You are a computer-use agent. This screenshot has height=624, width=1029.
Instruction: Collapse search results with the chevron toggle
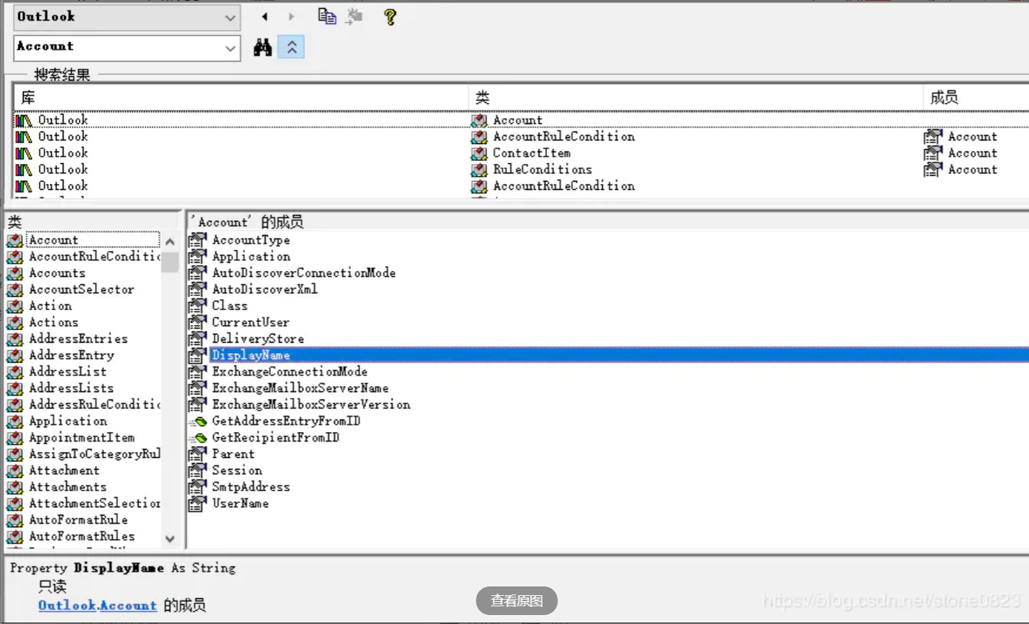point(291,47)
